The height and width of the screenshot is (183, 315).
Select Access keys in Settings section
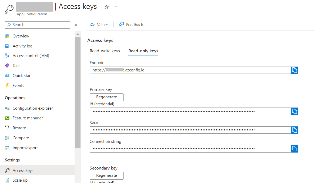point(37,170)
